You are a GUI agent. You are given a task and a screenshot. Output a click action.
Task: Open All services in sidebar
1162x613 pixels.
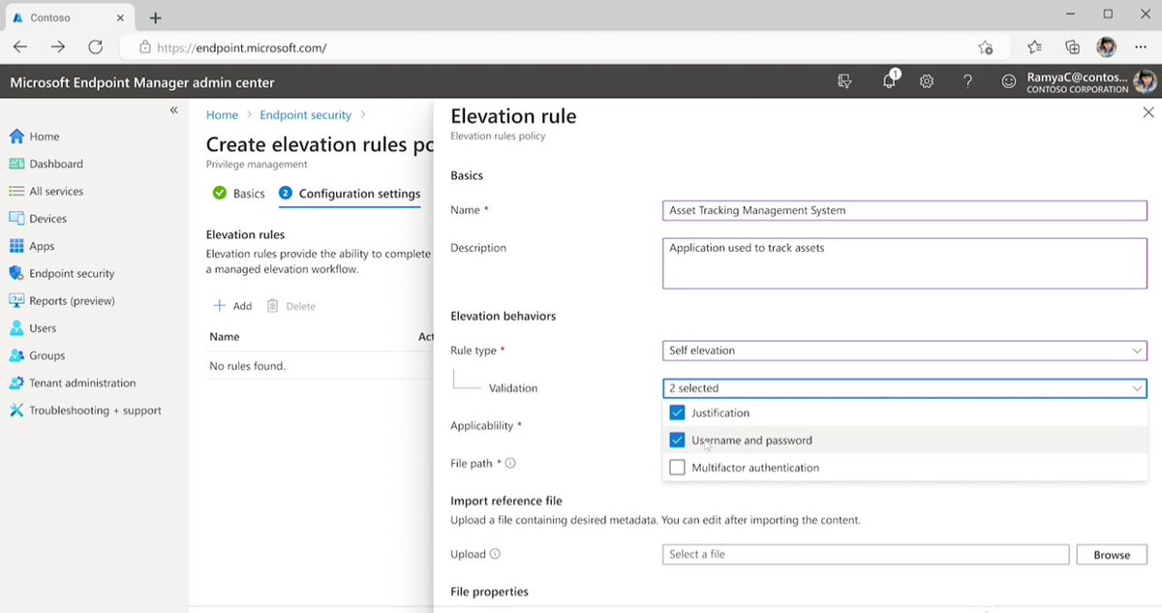[x=46, y=192]
